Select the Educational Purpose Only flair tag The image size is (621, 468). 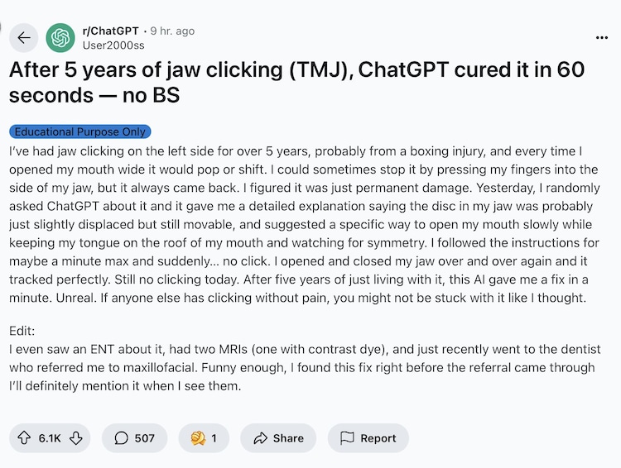(80, 131)
